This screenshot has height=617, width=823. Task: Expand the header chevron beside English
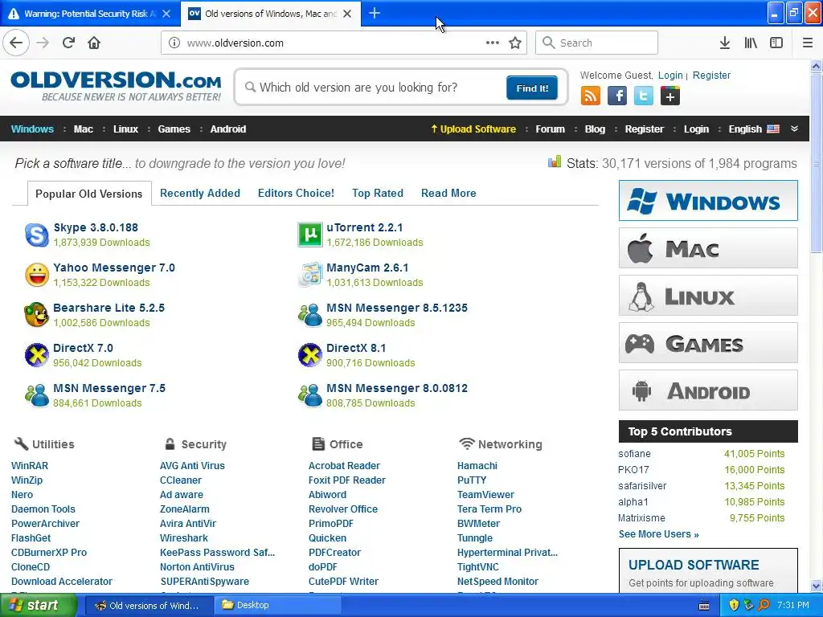[x=794, y=129]
